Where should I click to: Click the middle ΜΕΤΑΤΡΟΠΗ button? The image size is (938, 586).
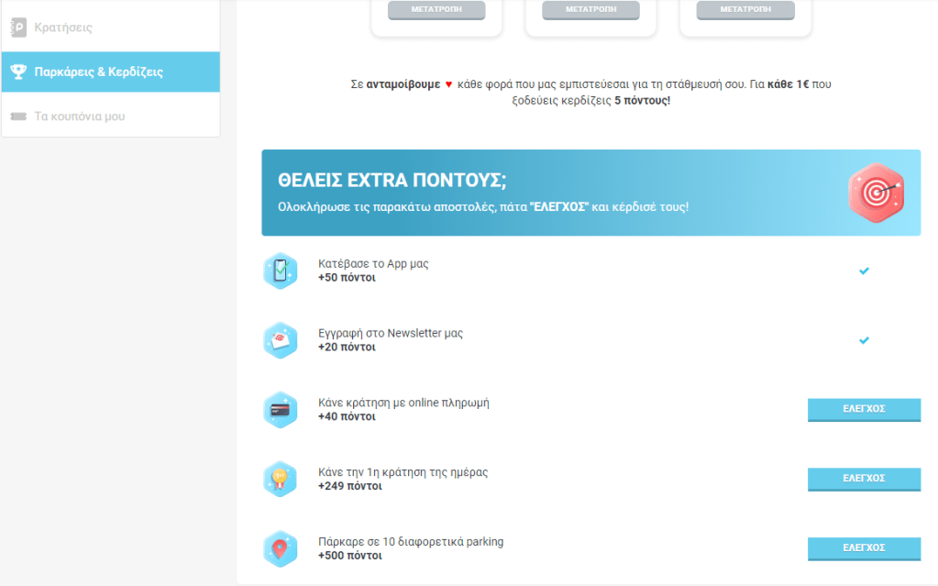tap(590, 10)
